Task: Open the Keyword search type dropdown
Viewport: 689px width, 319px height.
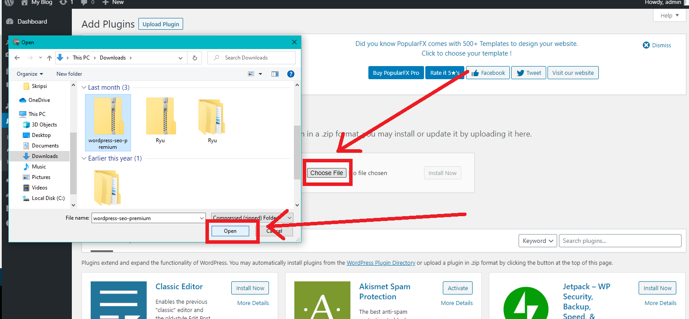Action: 538,241
